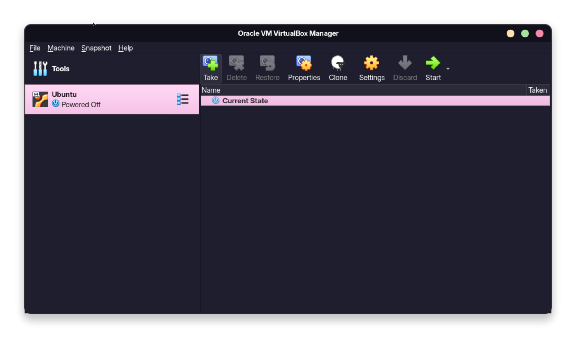
Task: Open the File menu
Action: coord(34,48)
